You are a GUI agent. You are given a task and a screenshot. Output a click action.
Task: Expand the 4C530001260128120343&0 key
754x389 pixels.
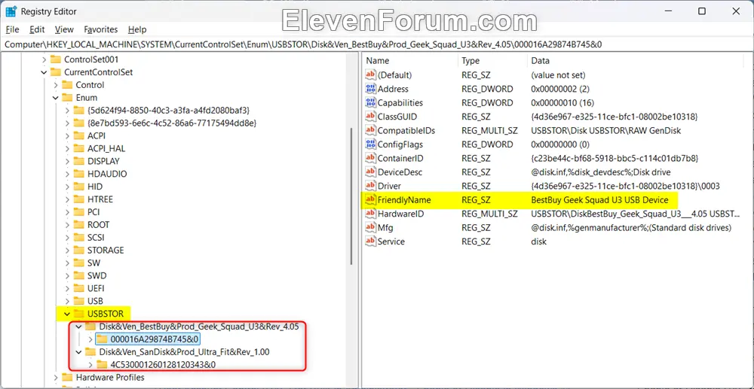tap(90, 364)
